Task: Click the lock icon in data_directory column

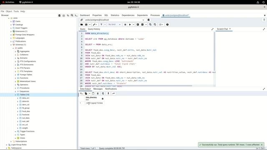Action: [x=103, y=99]
